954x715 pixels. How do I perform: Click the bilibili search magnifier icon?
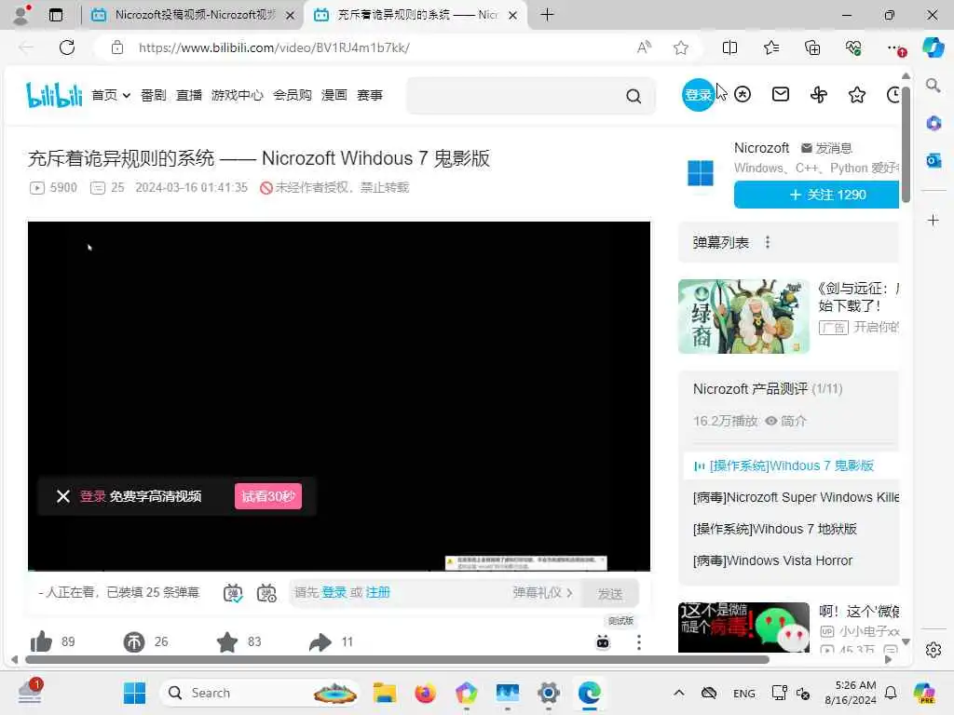tap(634, 96)
